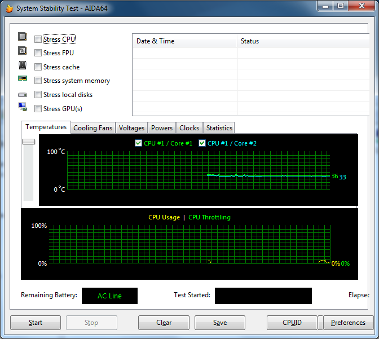Click the disabled Stop button
Screen dimensions: 379x339
coord(91,323)
